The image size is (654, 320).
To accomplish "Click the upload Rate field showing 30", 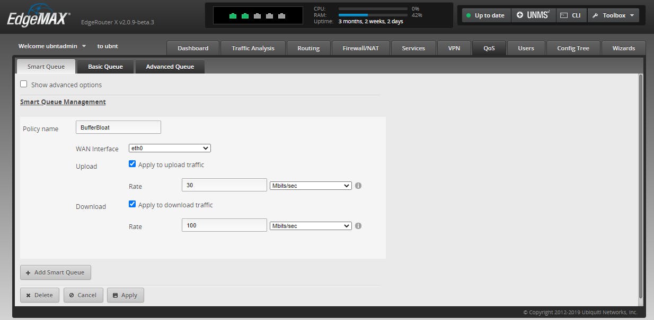I will [x=224, y=185].
